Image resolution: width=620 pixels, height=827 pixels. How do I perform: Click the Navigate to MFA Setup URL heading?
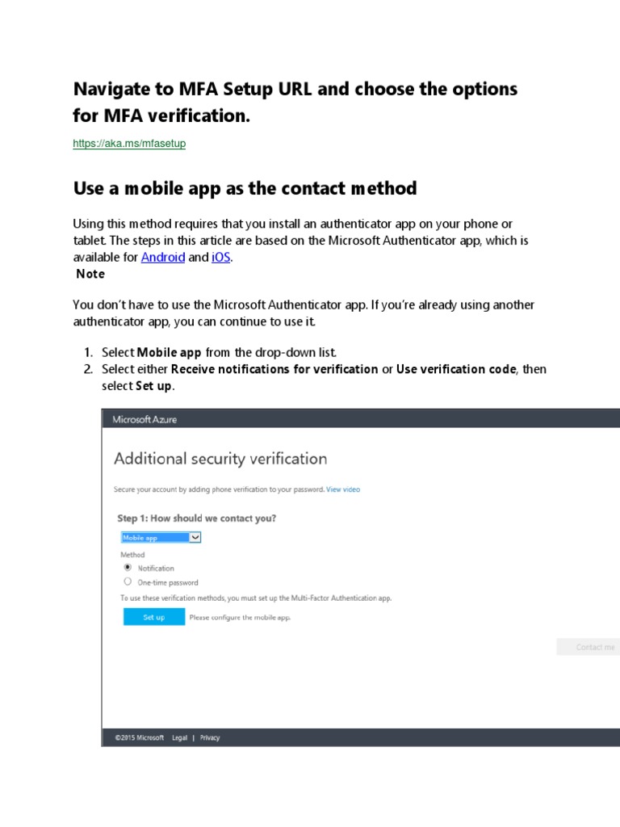[295, 102]
